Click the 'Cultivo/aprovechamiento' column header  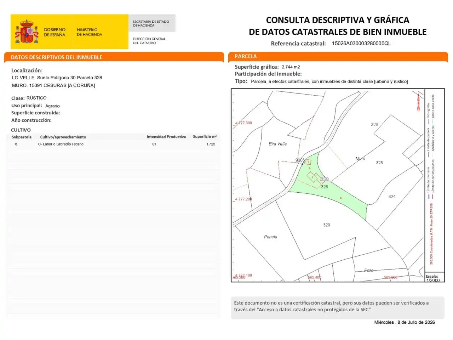(63, 137)
